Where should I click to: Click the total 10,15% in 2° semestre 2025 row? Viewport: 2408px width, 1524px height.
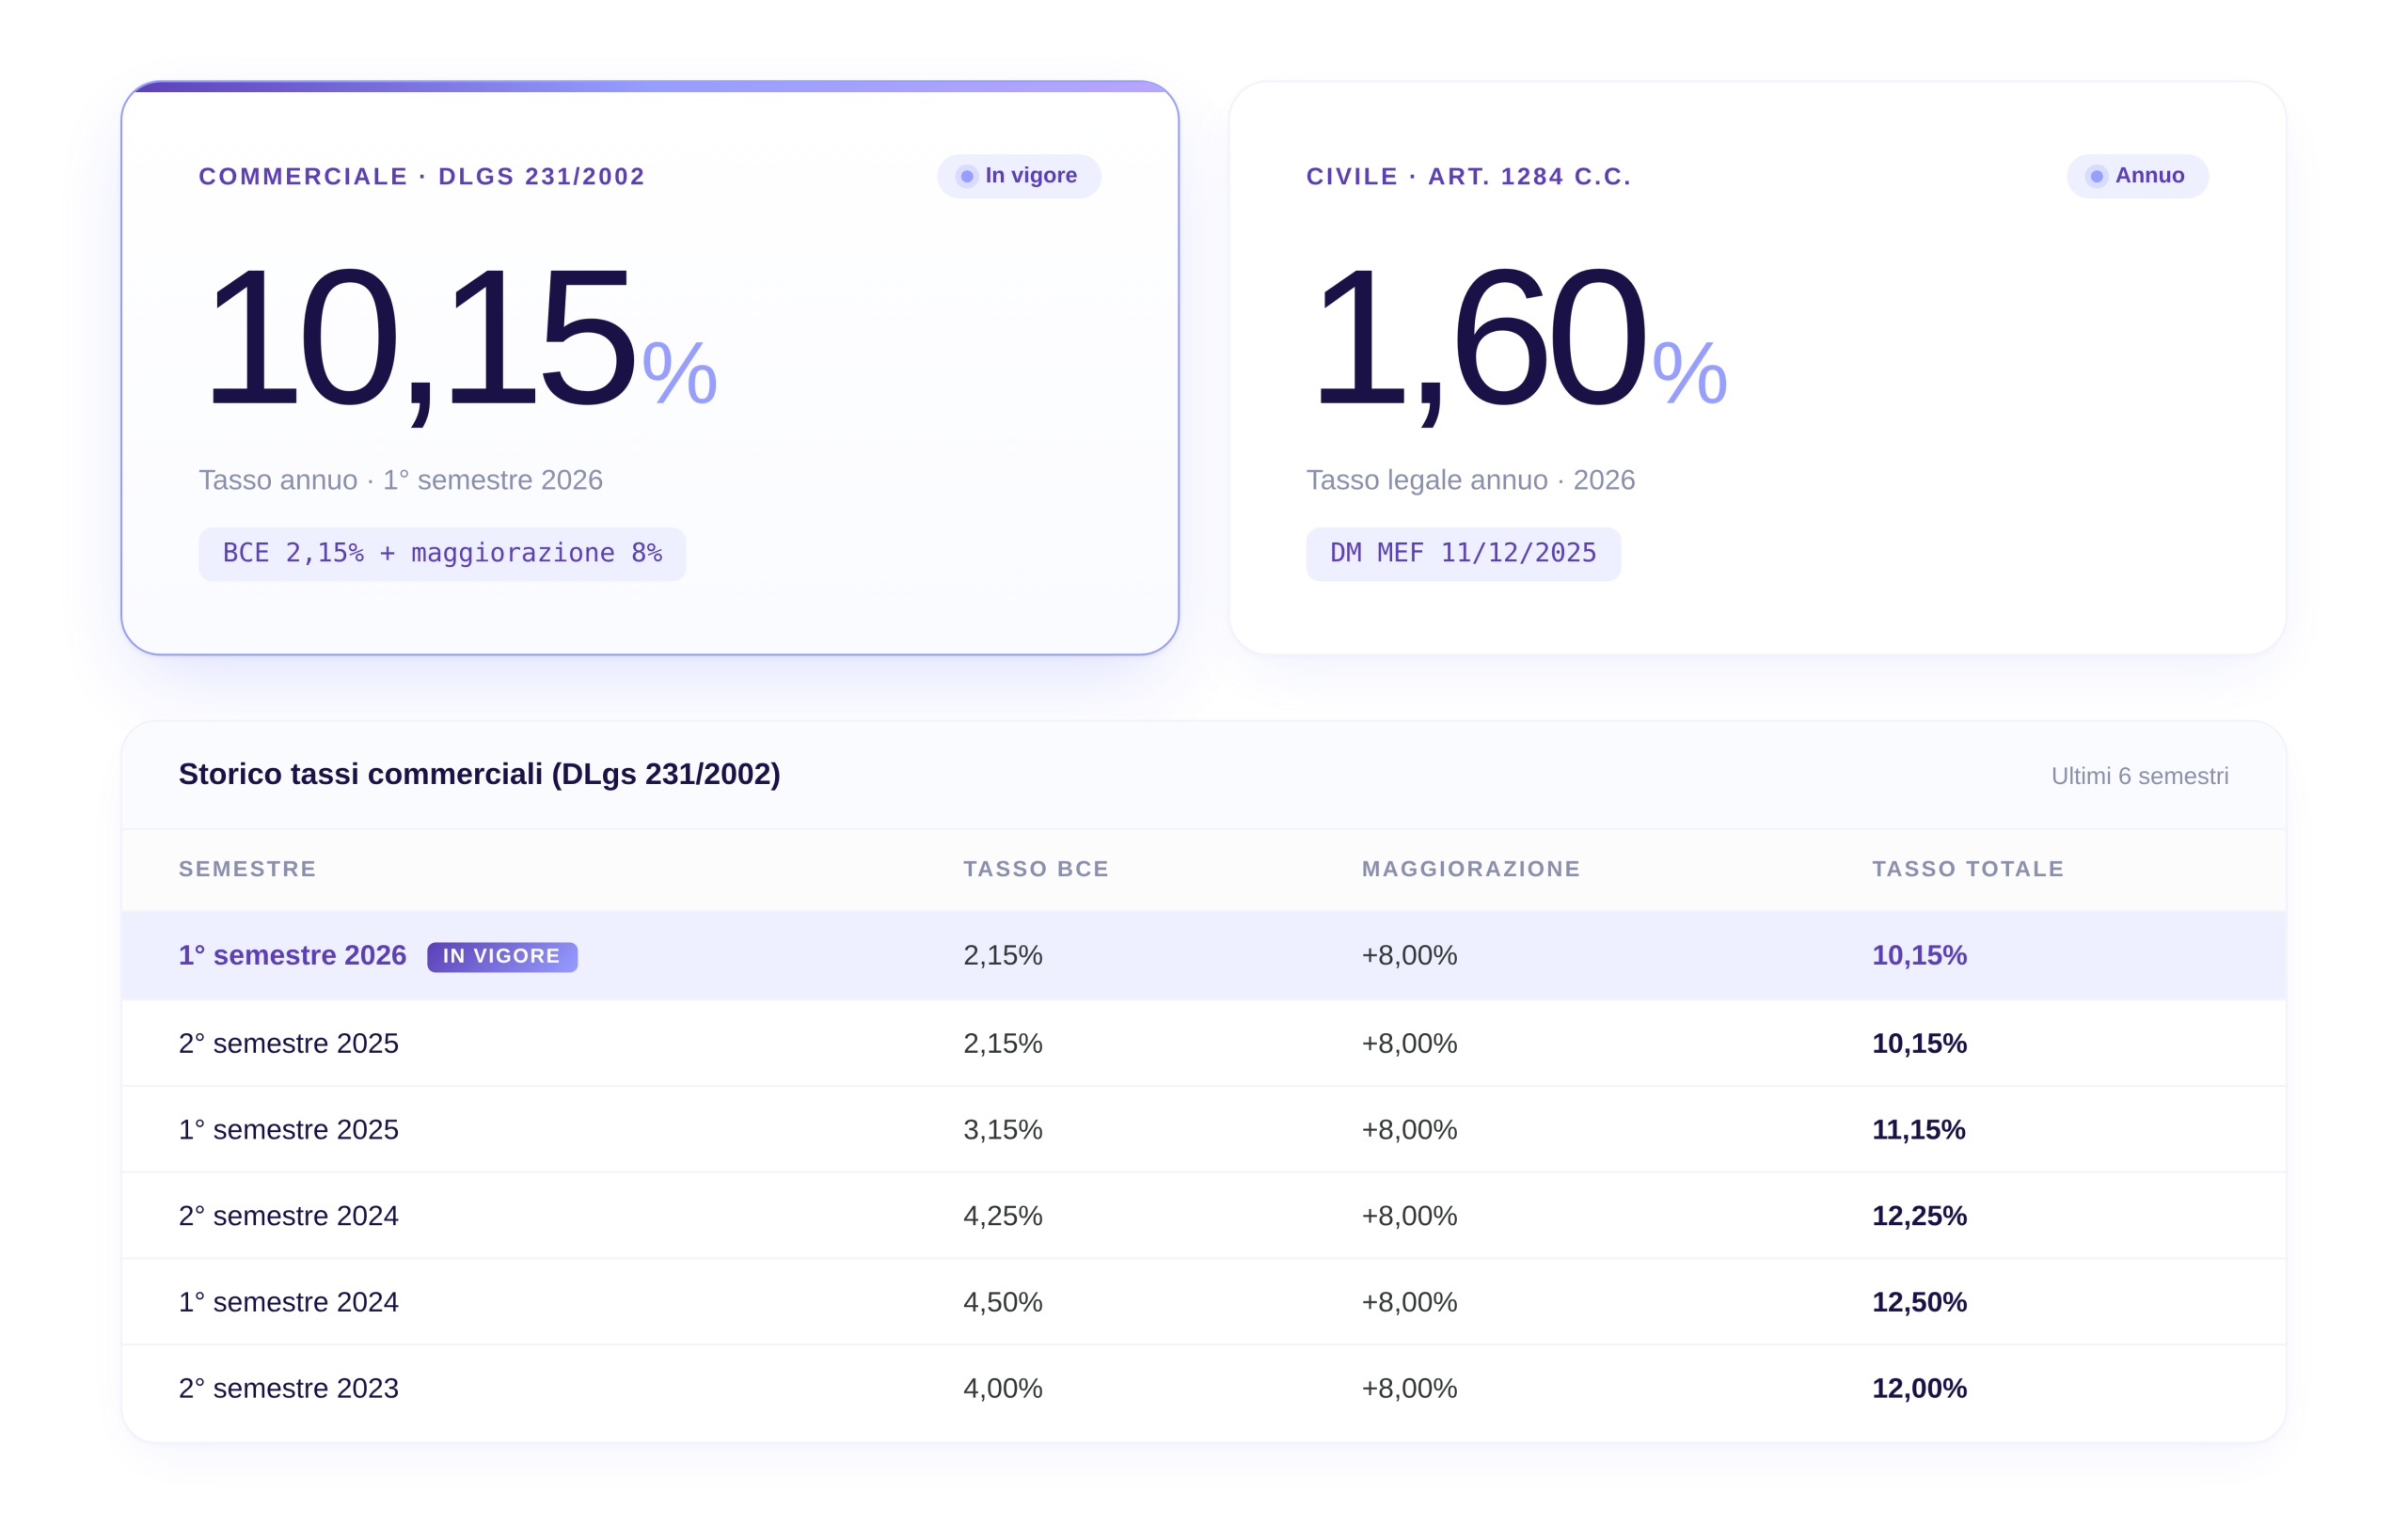(1919, 1044)
